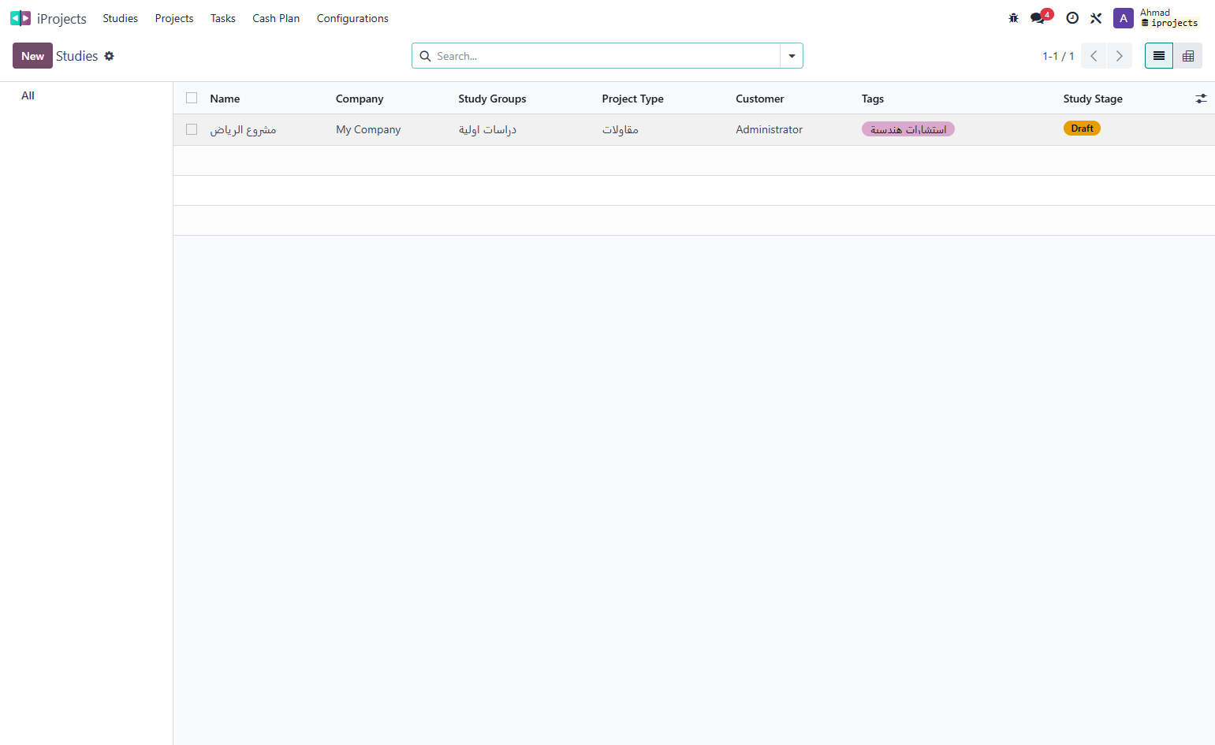Open the Tasks menu
Screen dimensions: 1215x745
point(223,18)
